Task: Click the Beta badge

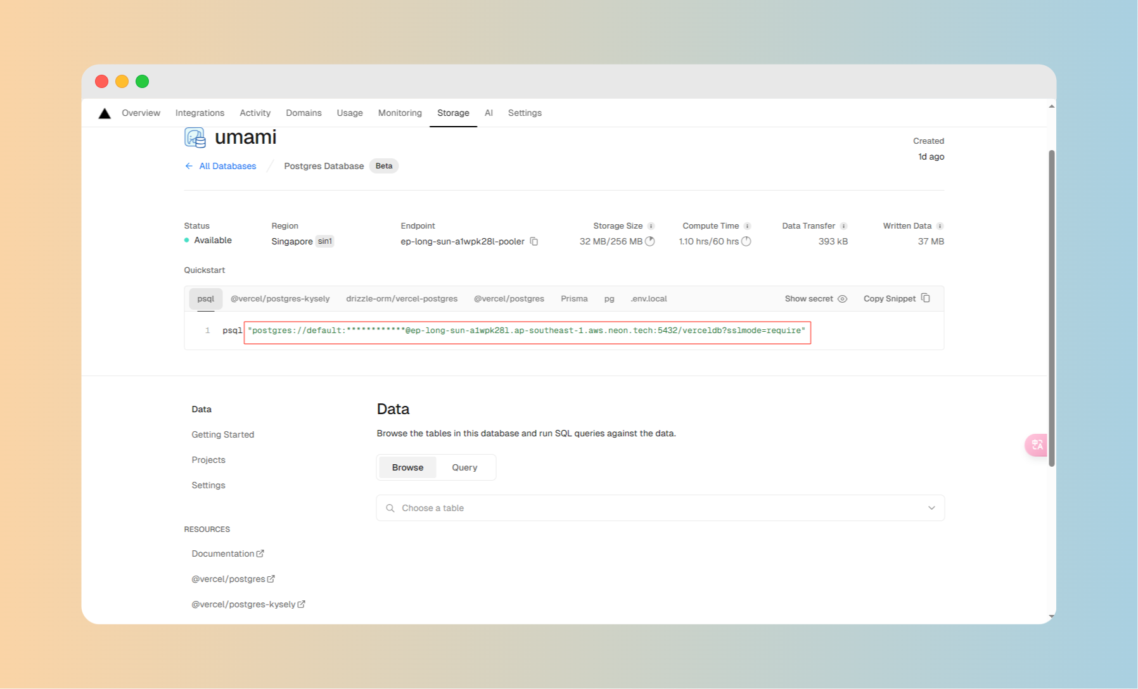Action: coord(384,166)
